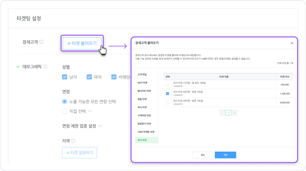Uncheck the 여자 gender checkbox
Viewport: 306px width, 171px height.
[89, 77]
